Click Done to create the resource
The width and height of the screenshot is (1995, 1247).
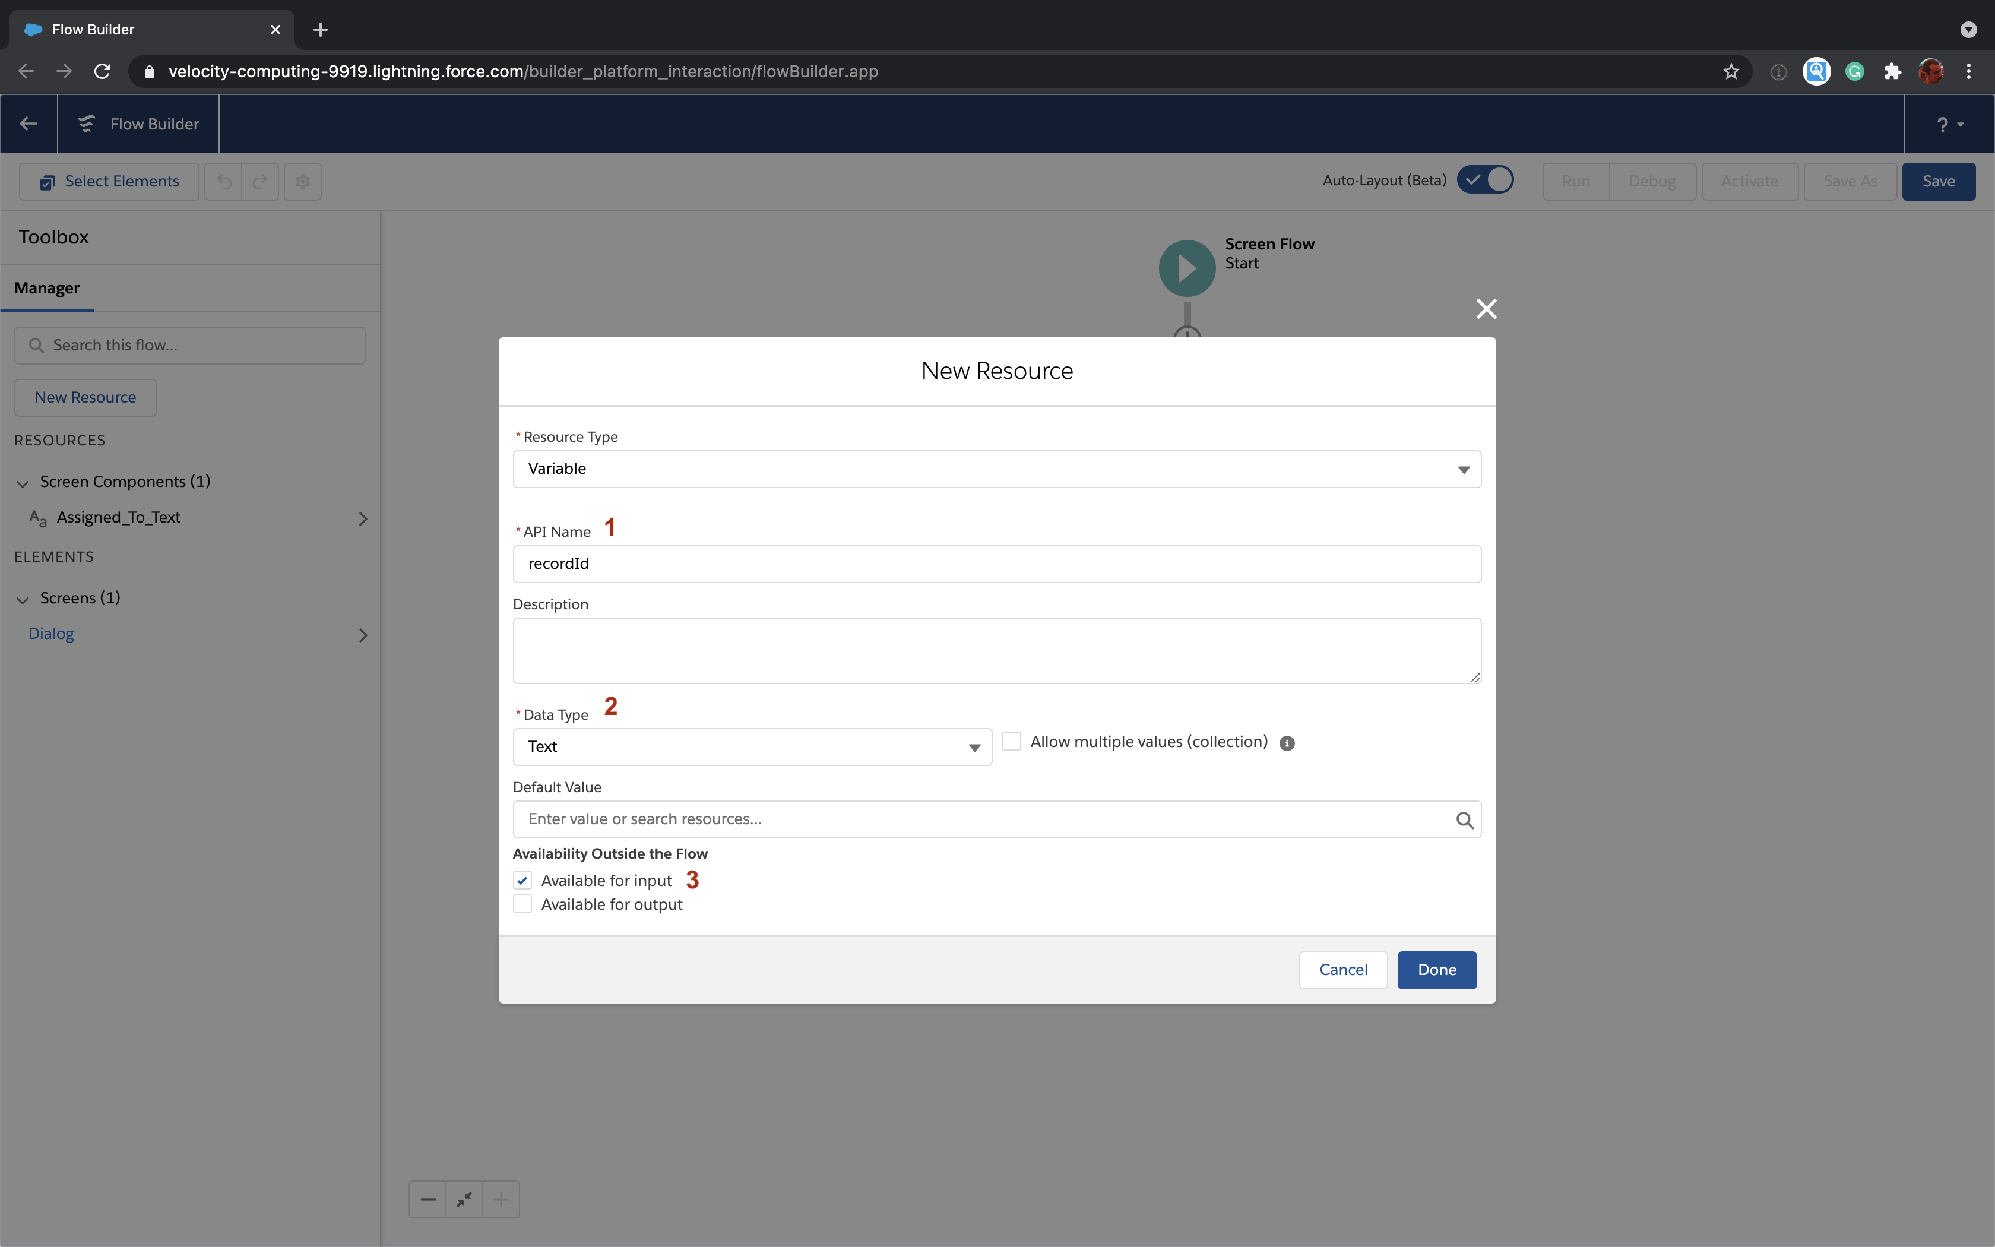(1436, 970)
